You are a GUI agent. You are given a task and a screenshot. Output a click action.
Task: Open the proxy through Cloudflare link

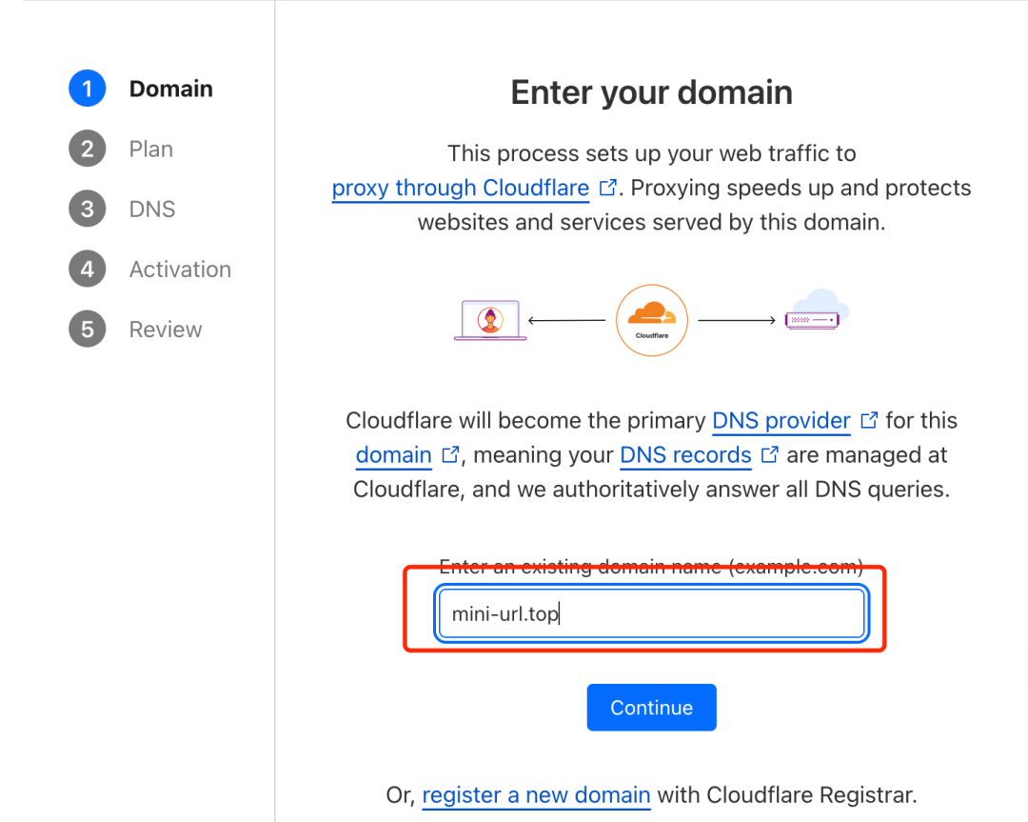(x=461, y=188)
